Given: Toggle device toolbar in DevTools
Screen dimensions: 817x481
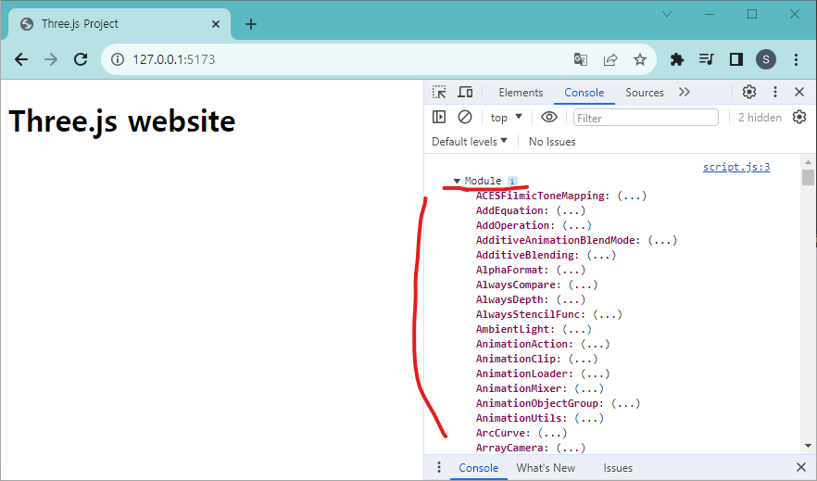Looking at the screenshot, I should click(465, 93).
